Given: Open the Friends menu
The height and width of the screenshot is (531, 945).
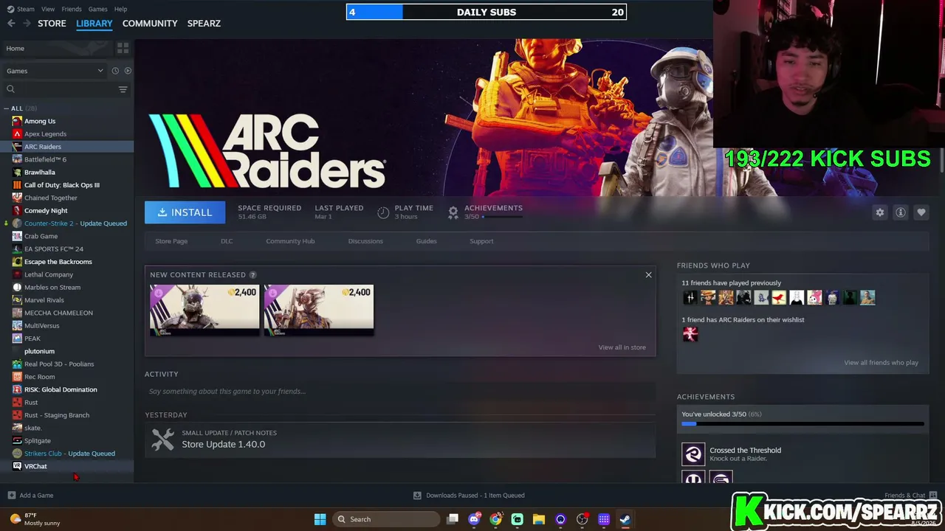Looking at the screenshot, I should (72, 9).
